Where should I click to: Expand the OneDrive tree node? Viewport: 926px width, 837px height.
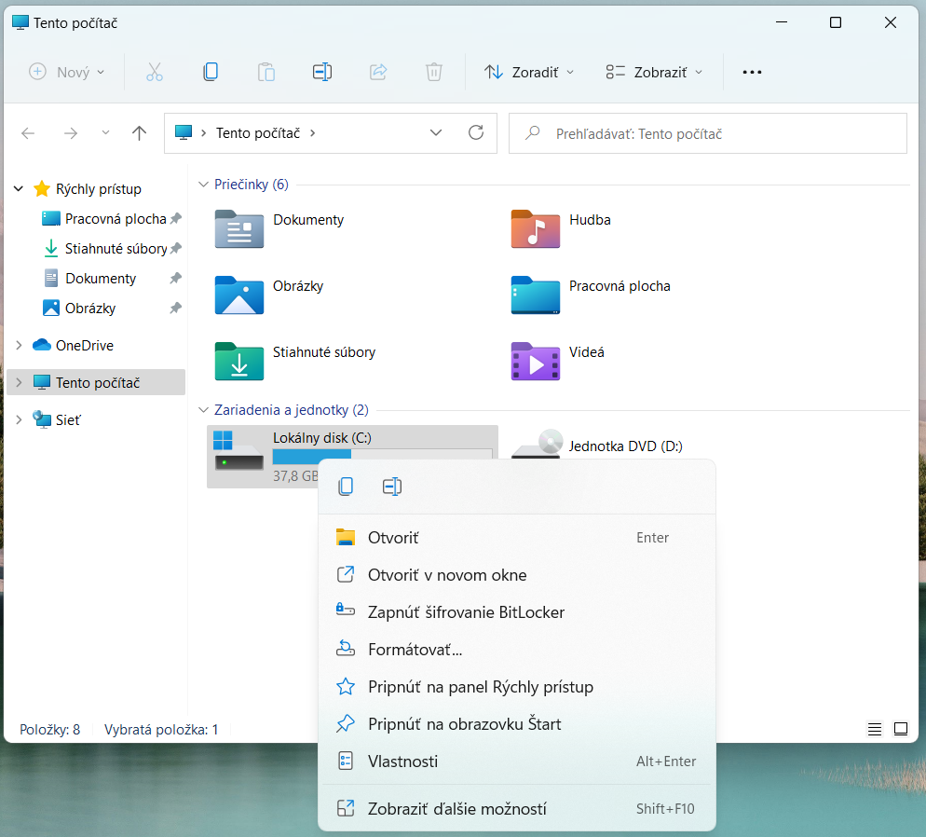click(x=19, y=345)
